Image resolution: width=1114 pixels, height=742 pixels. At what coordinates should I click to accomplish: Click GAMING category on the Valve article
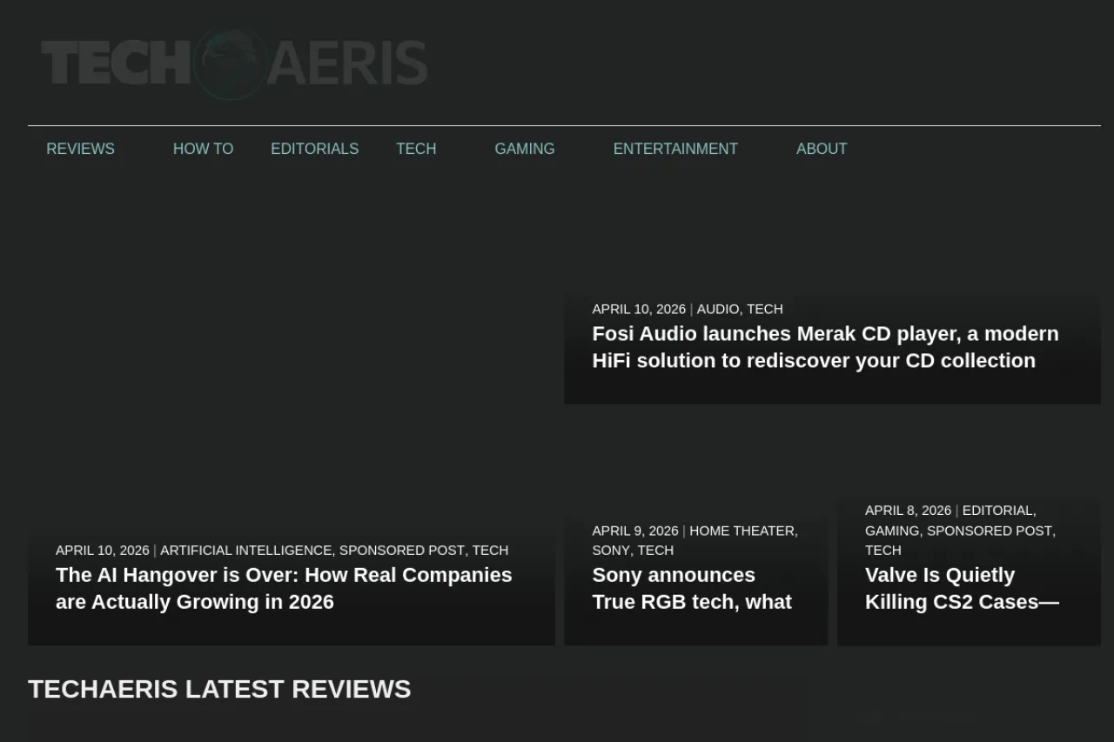click(x=892, y=531)
